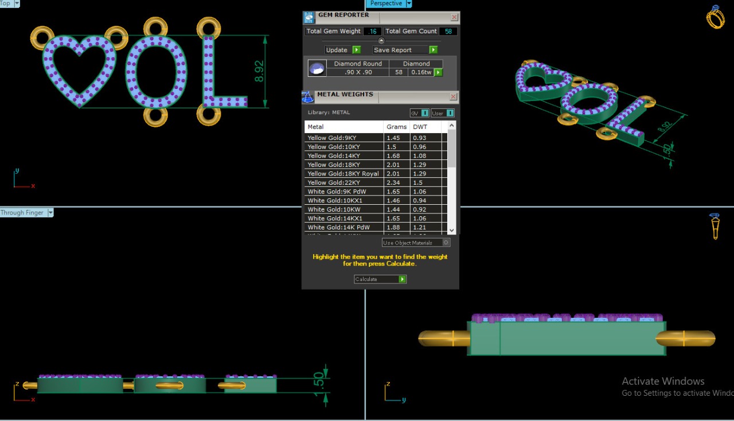
Task: Click the pendant icon in the lower-right viewport
Action: click(x=715, y=226)
